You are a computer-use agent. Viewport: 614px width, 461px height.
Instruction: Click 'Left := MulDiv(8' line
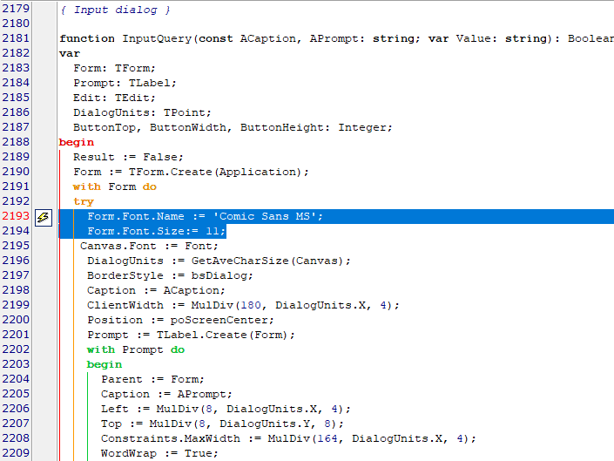pyautogui.click(x=226, y=409)
